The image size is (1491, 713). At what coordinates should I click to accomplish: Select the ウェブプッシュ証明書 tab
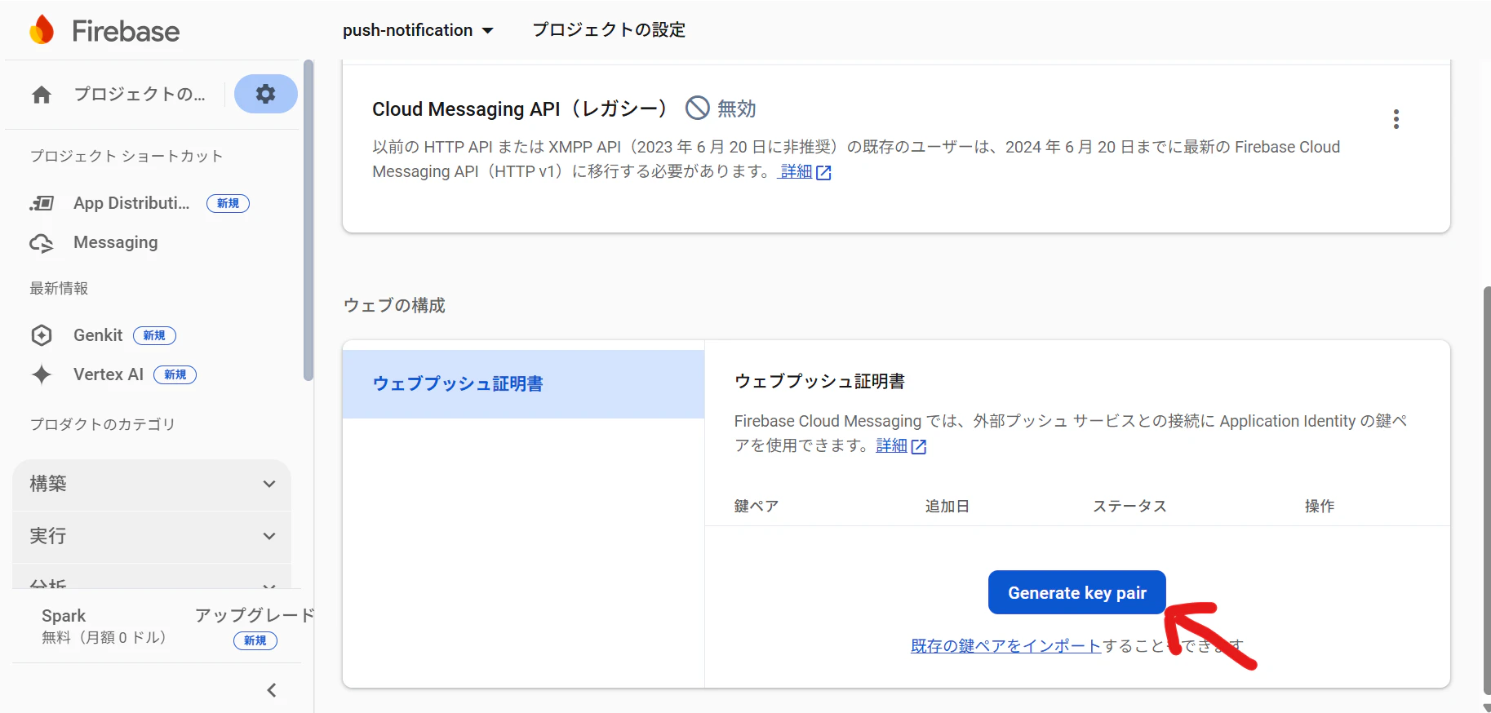(x=523, y=383)
